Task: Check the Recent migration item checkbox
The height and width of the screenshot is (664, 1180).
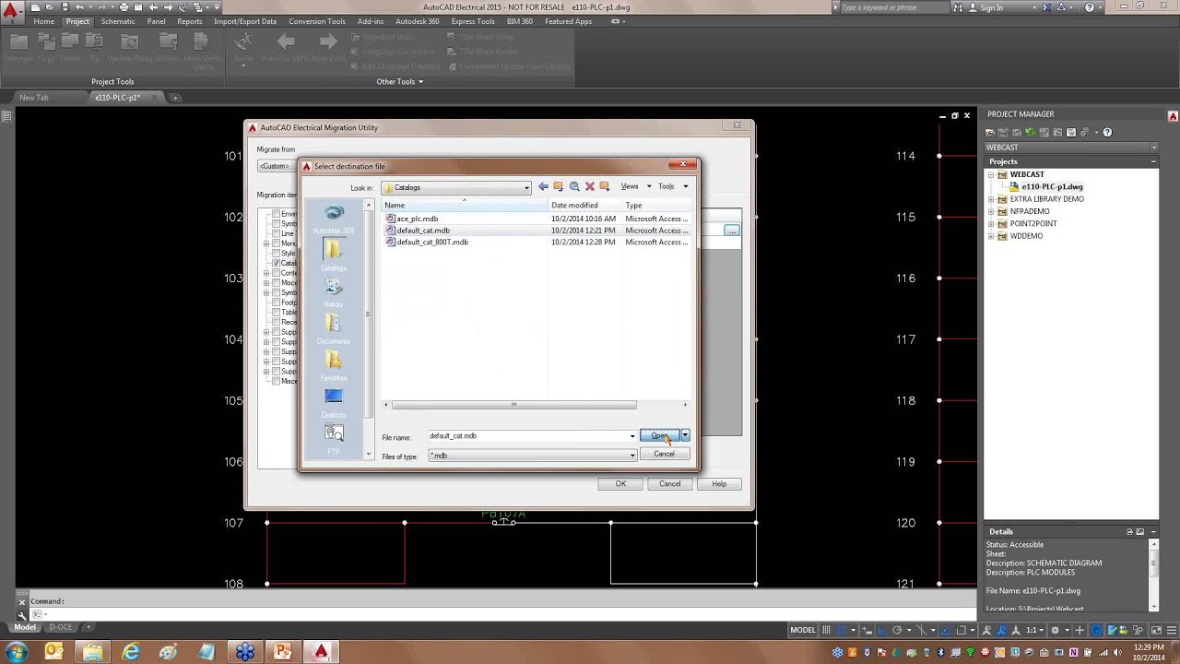Action: pos(276,322)
